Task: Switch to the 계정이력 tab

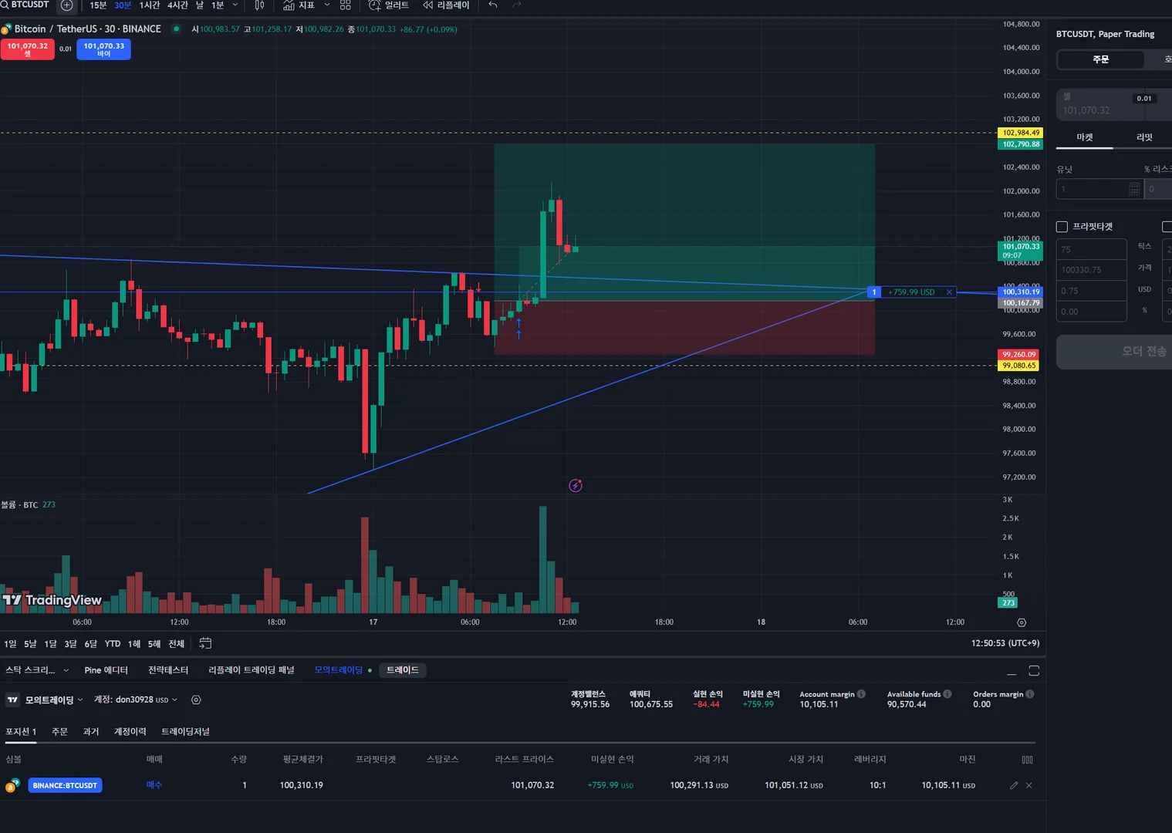Action: click(x=130, y=732)
